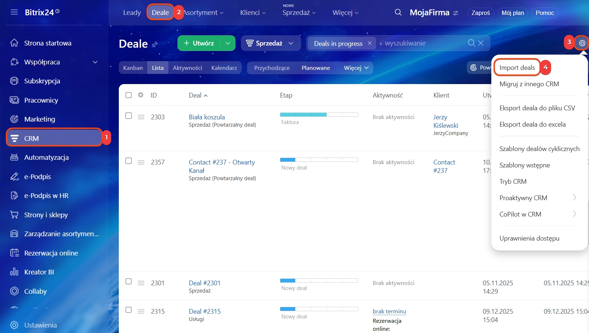Click the table column settings gear icon
Screen dimensions: 589x333
[x=141, y=95]
